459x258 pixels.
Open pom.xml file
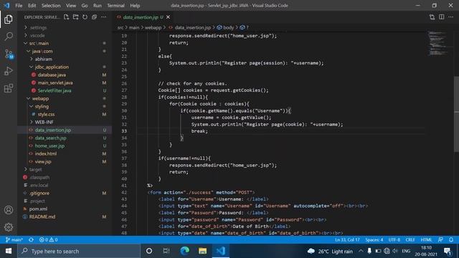(38, 209)
